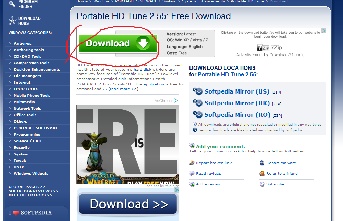Click the info icon beside original downloads note
Image resolution: width=343 pixels, height=221 pixels.
pyautogui.click(x=195, y=124)
